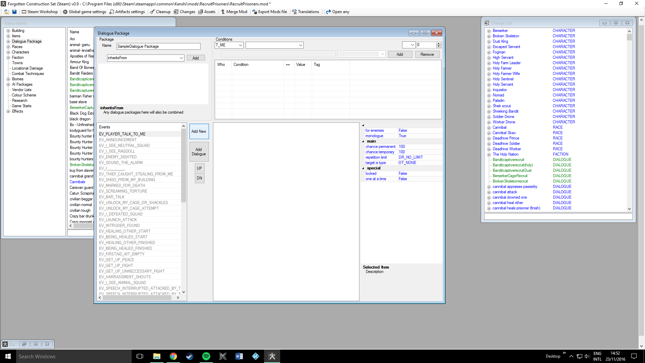645x363 pixels.
Task: Increment the condition value stepper
Action: coord(438,43)
